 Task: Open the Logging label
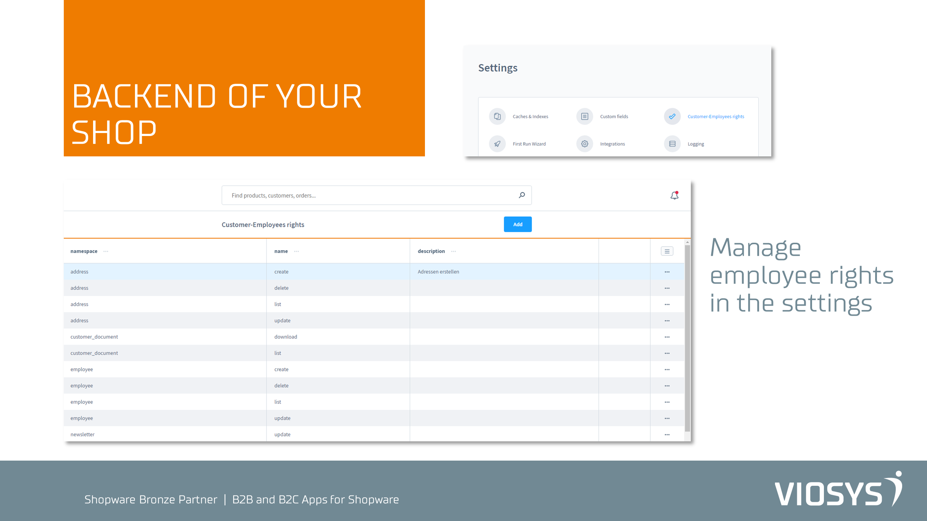click(696, 144)
